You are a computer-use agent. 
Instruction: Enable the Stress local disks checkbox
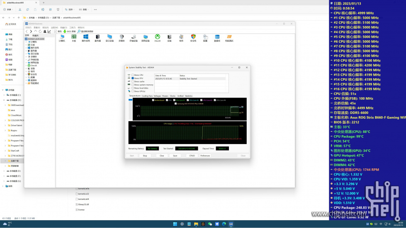click(x=133, y=88)
